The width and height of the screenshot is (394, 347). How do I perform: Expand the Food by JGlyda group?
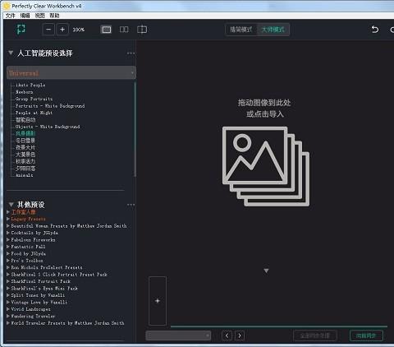8,253
